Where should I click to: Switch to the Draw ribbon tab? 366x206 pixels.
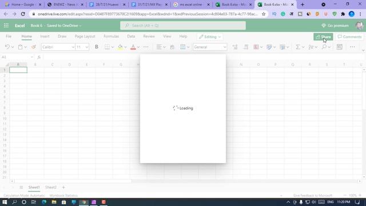pyautogui.click(x=62, y=37)
